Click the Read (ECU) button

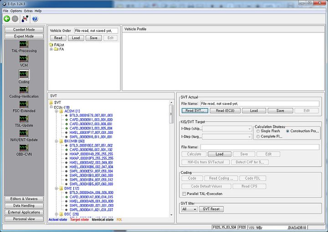225,111
